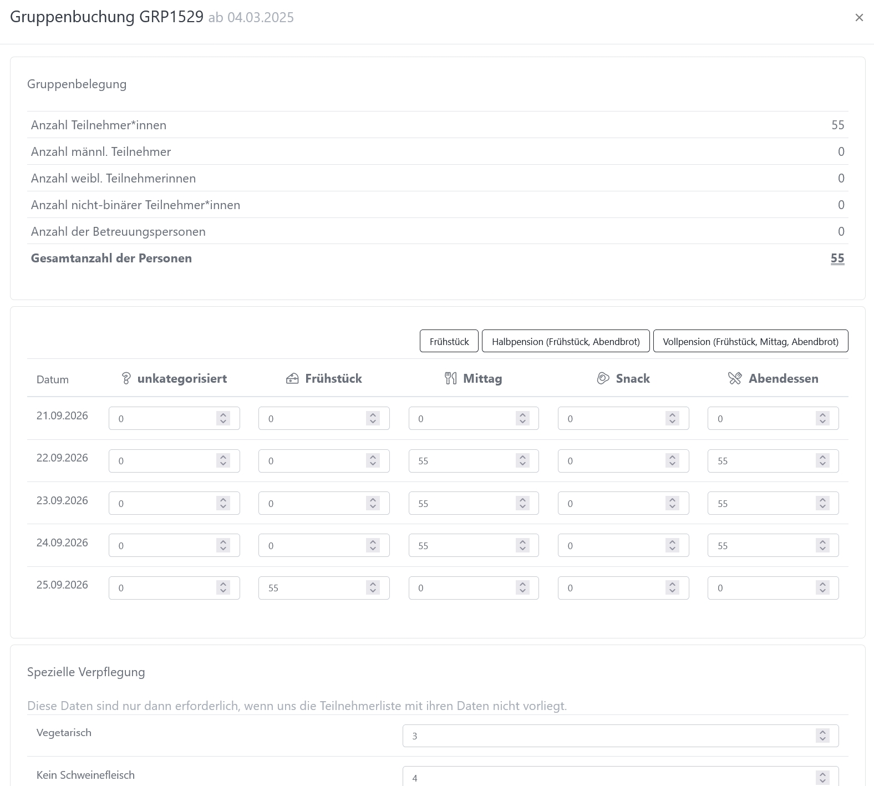This screenshot has width=874, height=786.
Task: Adjust the Vegetarisch count stepper
Action: [822, 736]
